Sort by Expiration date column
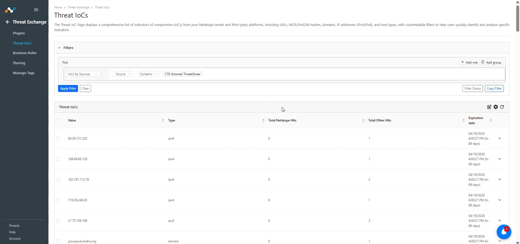 pyautogui.click(x=491, y=120)
